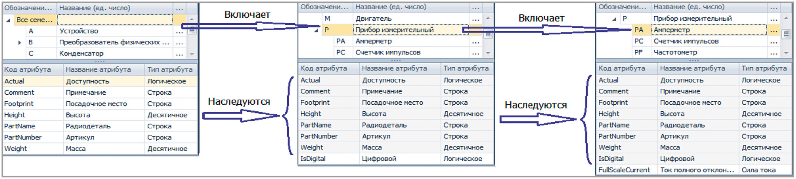796x179 pixels.
Task: Select 'FullScaleCurrent' attribute row in right table
Action: point(694,170)
